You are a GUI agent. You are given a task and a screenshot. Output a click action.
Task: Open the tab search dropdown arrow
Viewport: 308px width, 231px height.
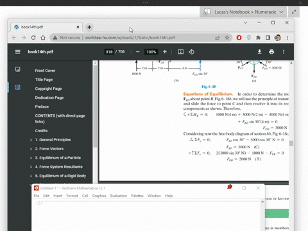pyautogui.click(x=245, y=22)
